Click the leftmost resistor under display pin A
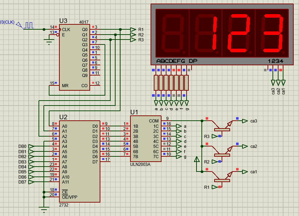The height and width of the screenshot is (216, 299). (x=156, y=83)
